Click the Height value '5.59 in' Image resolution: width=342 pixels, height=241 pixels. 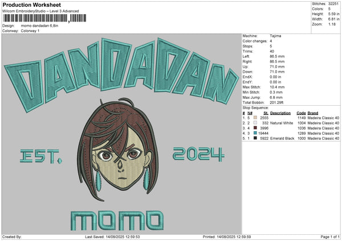[334, 14]
